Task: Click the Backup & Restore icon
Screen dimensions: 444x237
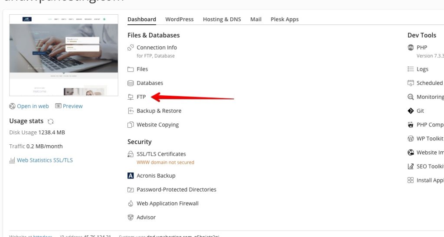Action: coord(130,111)
